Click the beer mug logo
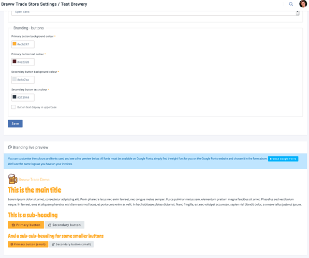 (12, 179)
